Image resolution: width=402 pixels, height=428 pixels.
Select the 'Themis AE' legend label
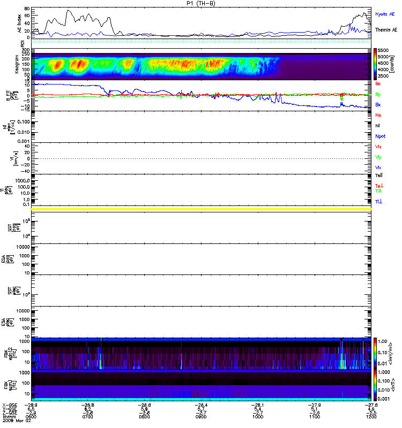click(386, 30)
